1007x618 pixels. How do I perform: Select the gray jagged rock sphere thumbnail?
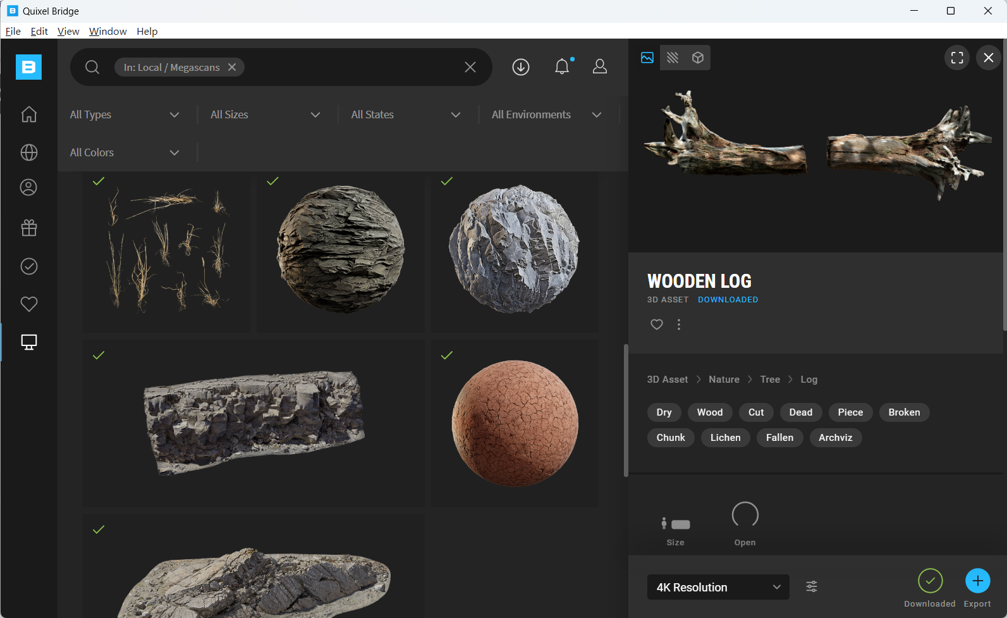coord(515,251)
